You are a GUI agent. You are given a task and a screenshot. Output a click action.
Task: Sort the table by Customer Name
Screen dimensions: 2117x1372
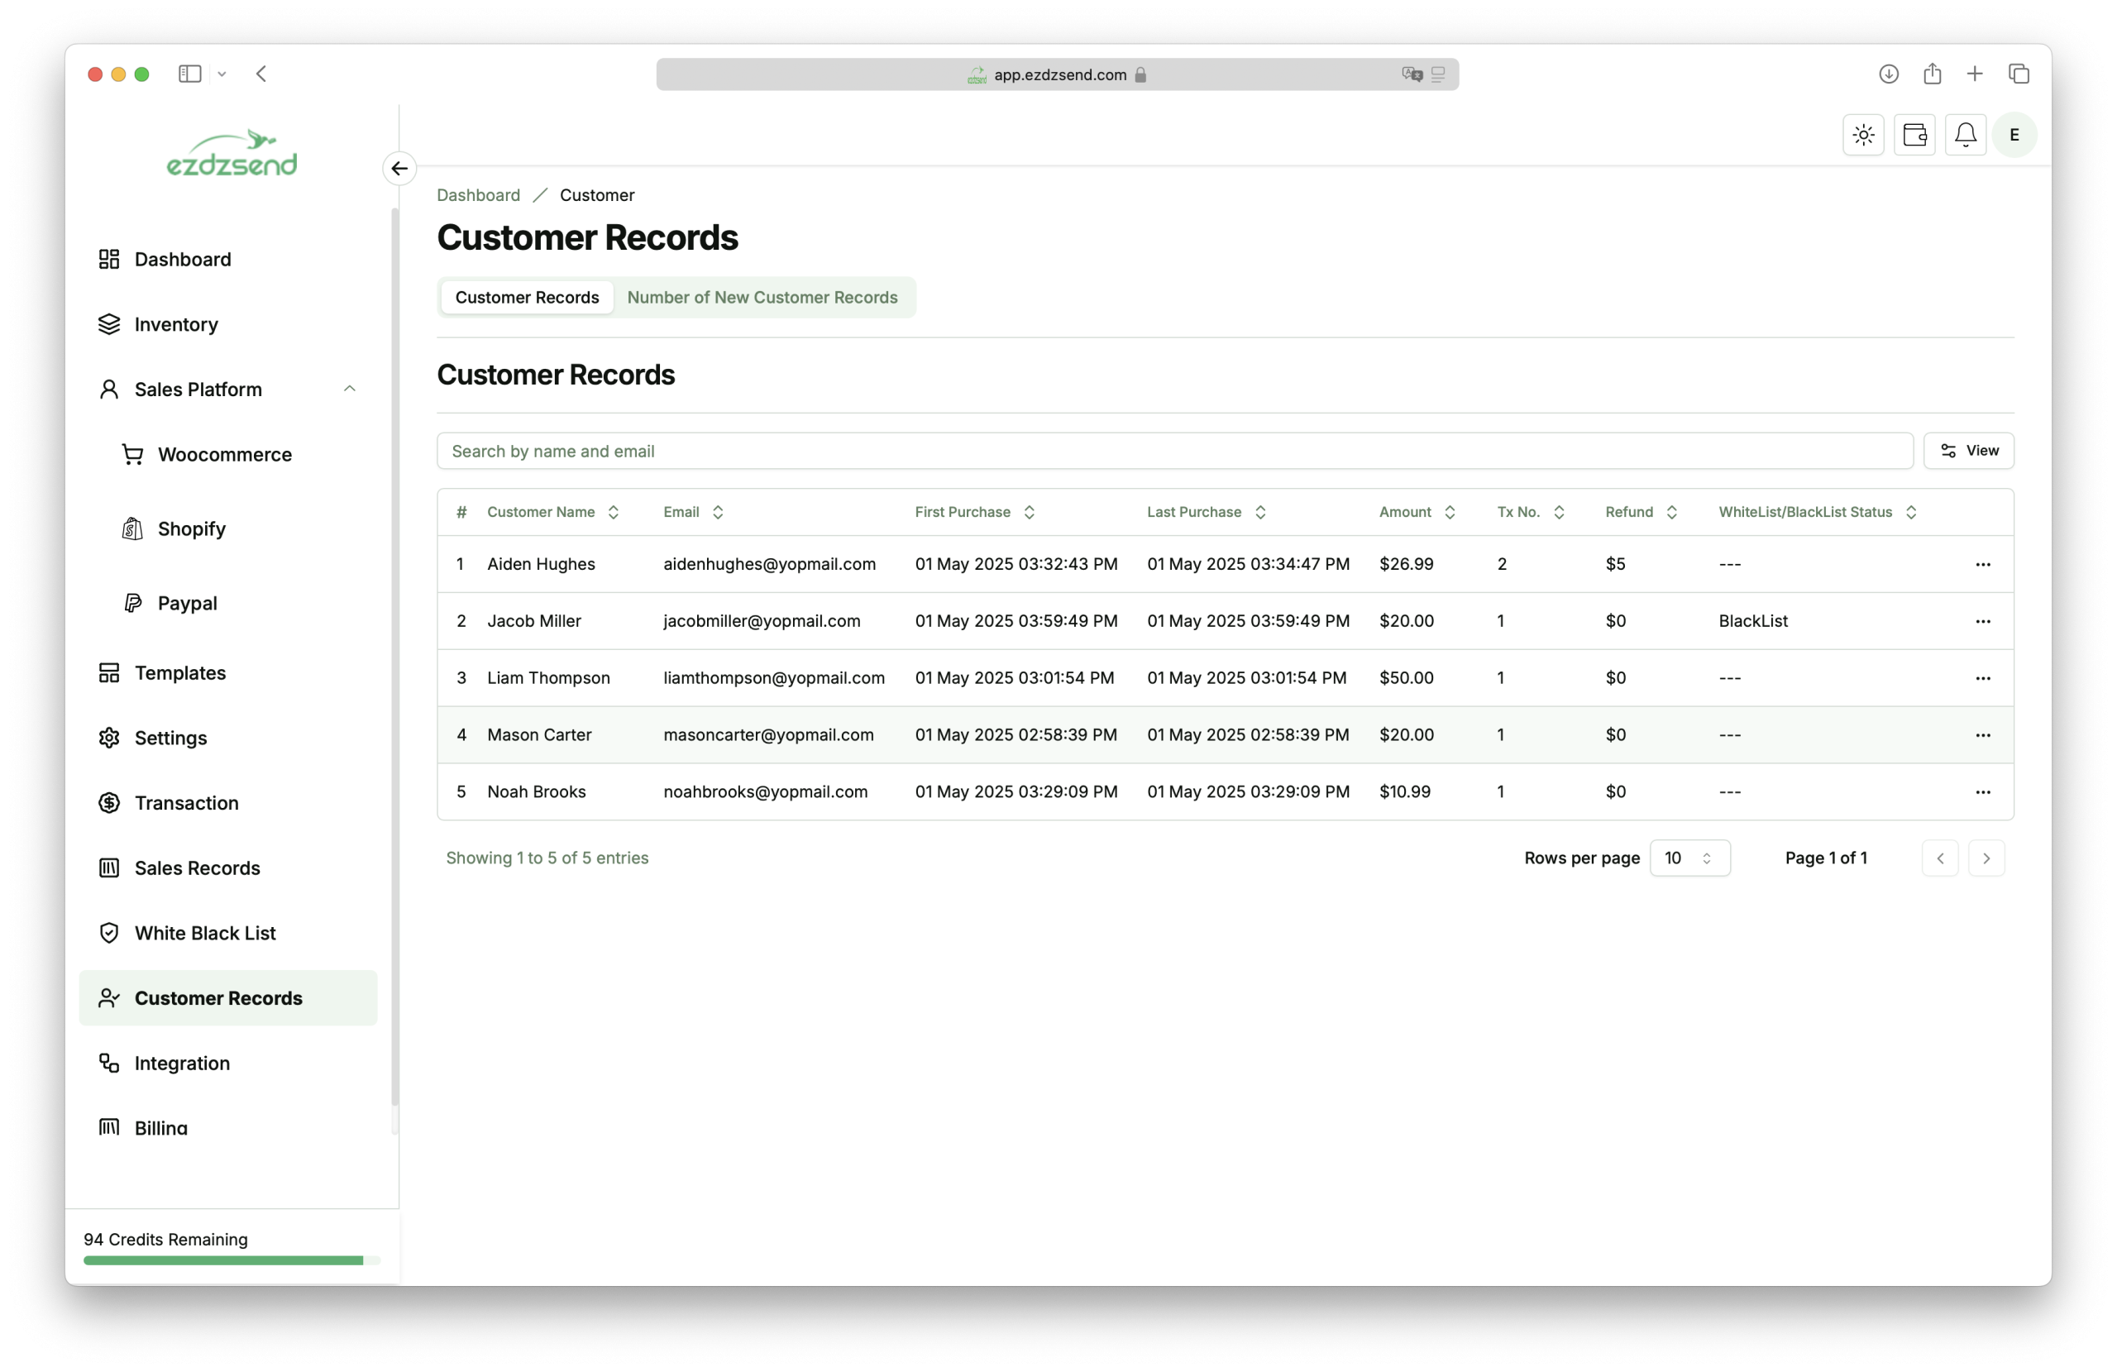pos(613,512)
